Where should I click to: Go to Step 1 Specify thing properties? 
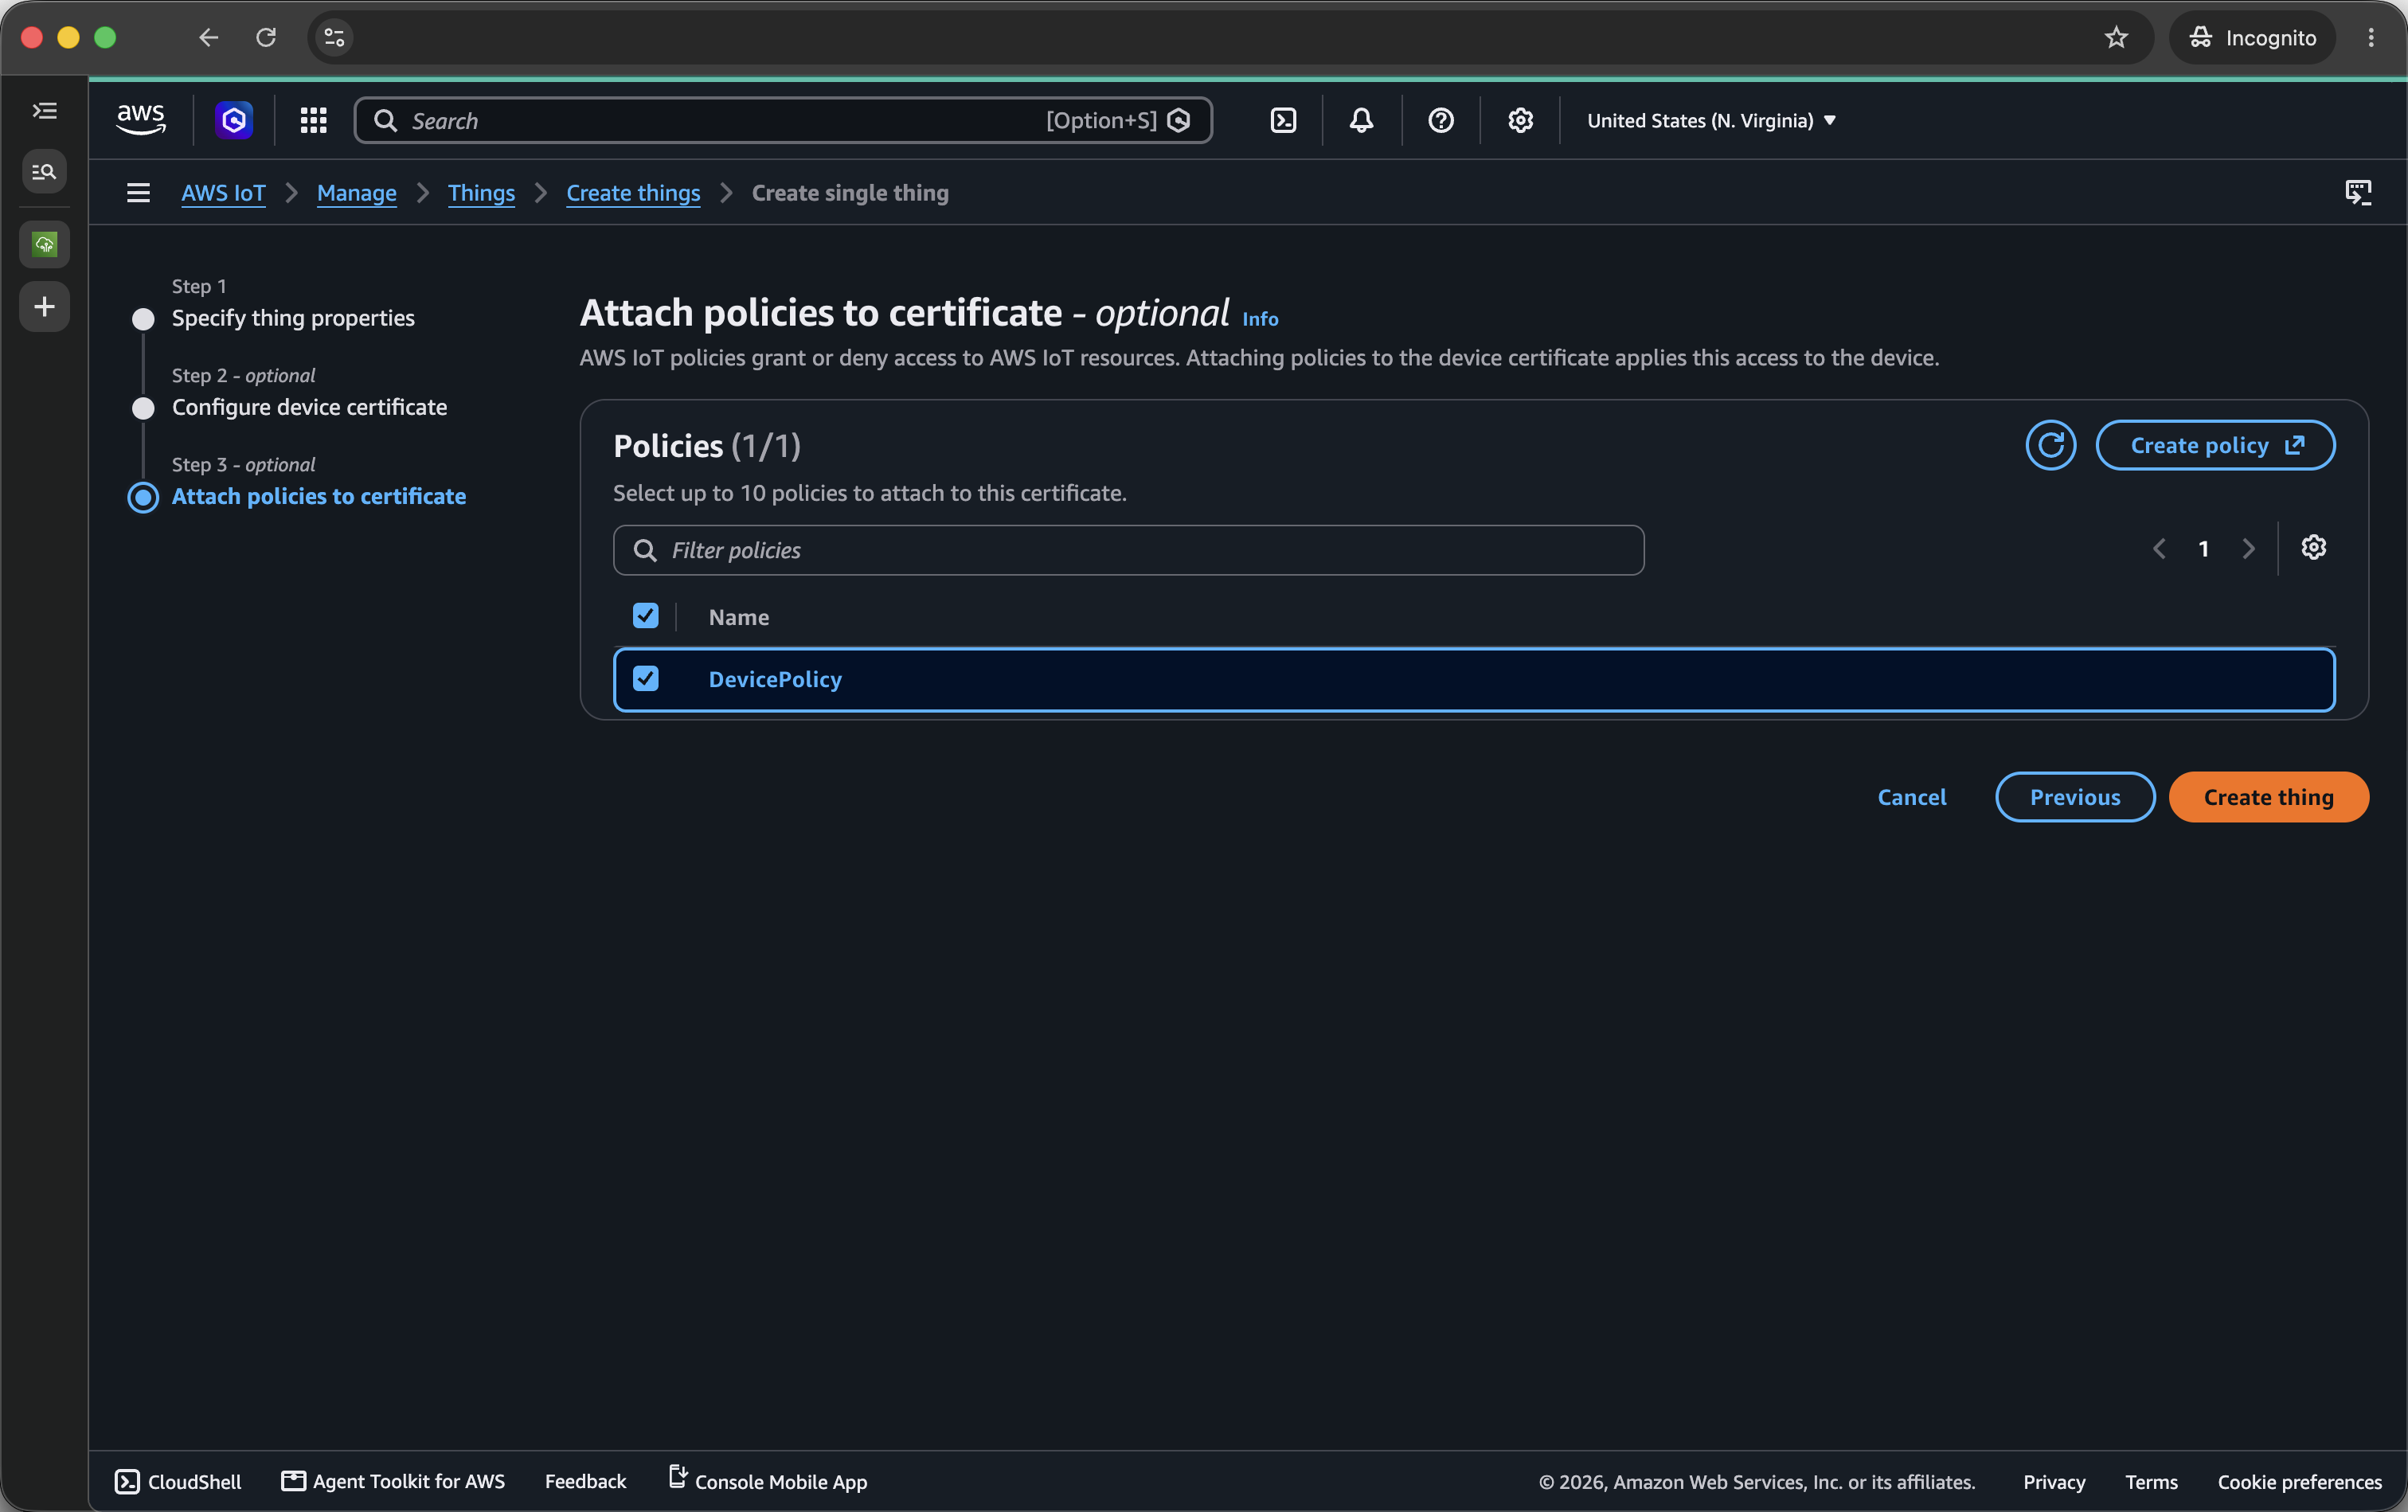tap(293, 318)
